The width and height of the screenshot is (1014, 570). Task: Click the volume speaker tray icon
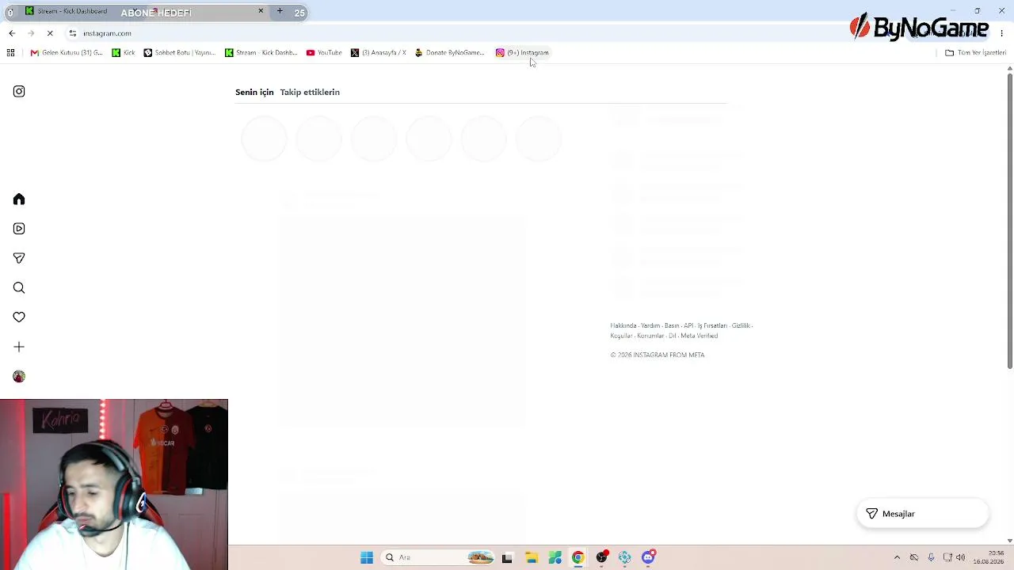point(961,557)
